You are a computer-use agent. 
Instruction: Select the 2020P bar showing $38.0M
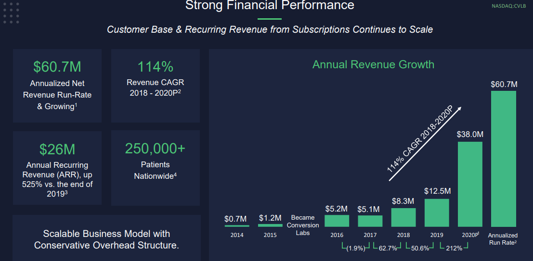(470, 184)
